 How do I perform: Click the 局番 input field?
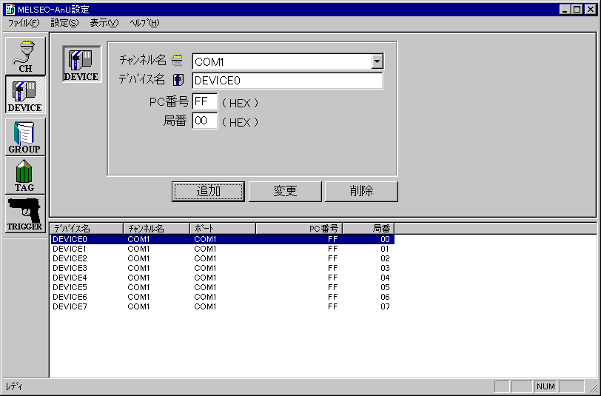(205, 121)
